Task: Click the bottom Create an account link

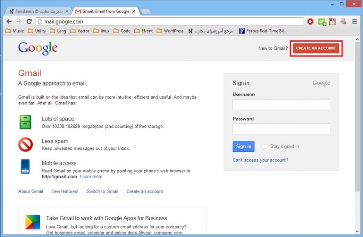Action: point(145,191)
